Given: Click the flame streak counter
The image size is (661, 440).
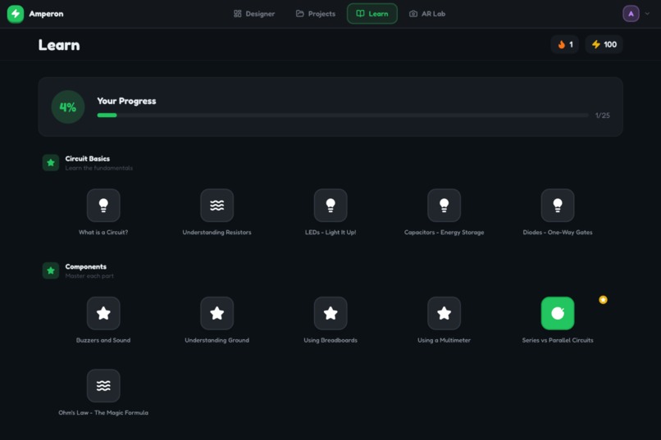Looking at the screenshot, I should pyautogui.click(x=565, y=44).
